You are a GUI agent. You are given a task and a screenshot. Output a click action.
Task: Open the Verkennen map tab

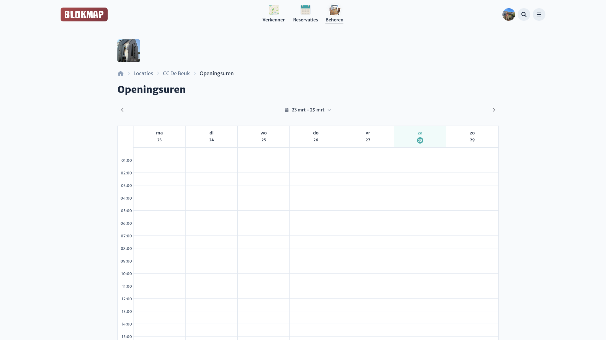click(x=274, y=14)
